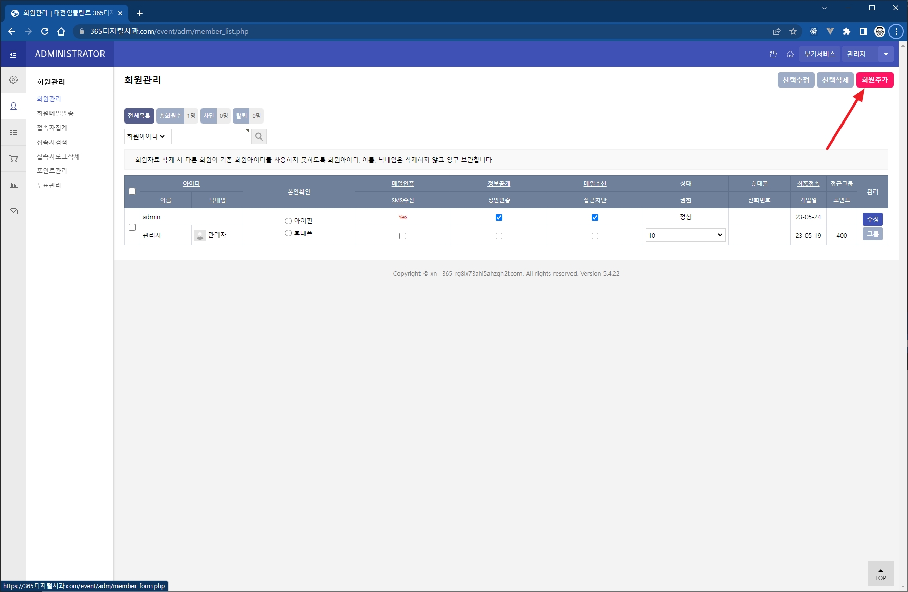Select the 휴대폰 radio button
The width and height of the screenshot is (908, 592).
click(288, 233)
